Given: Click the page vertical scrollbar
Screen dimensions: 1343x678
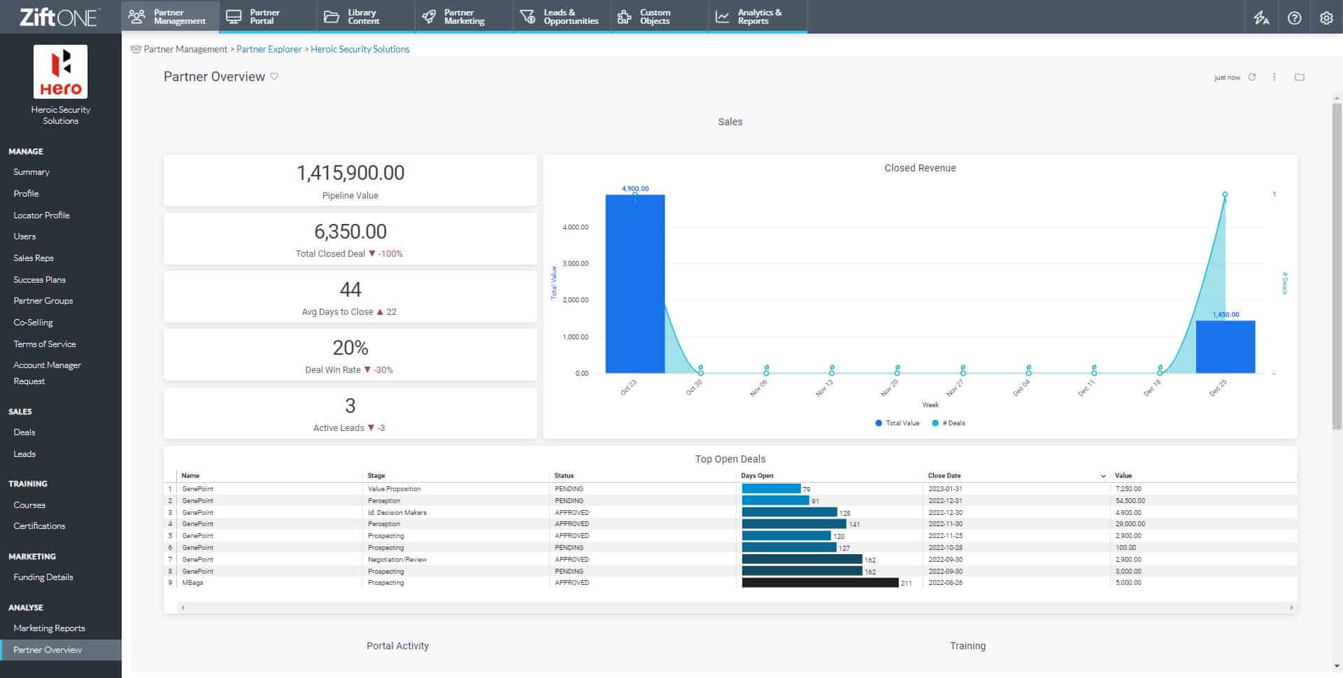Looking at the screenshot, I should coord(1337,266).
